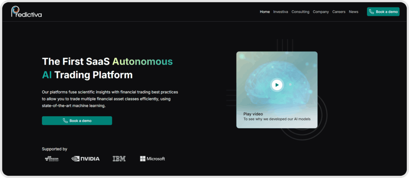Click the NVIDIA logo
The width and height of the screenshot is (409, 178).
pyautogui.click(x=86, y=159)
